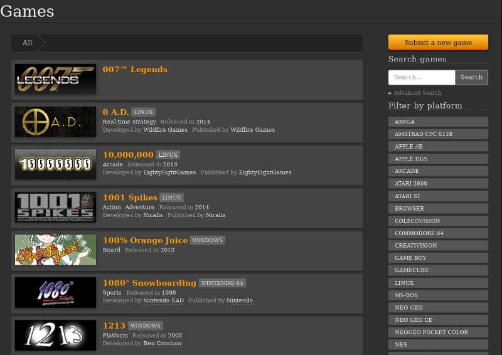The height and width of the screenshot is (355, 502).
Task: Filter by ARCADE platform
Action: [438, 171]
